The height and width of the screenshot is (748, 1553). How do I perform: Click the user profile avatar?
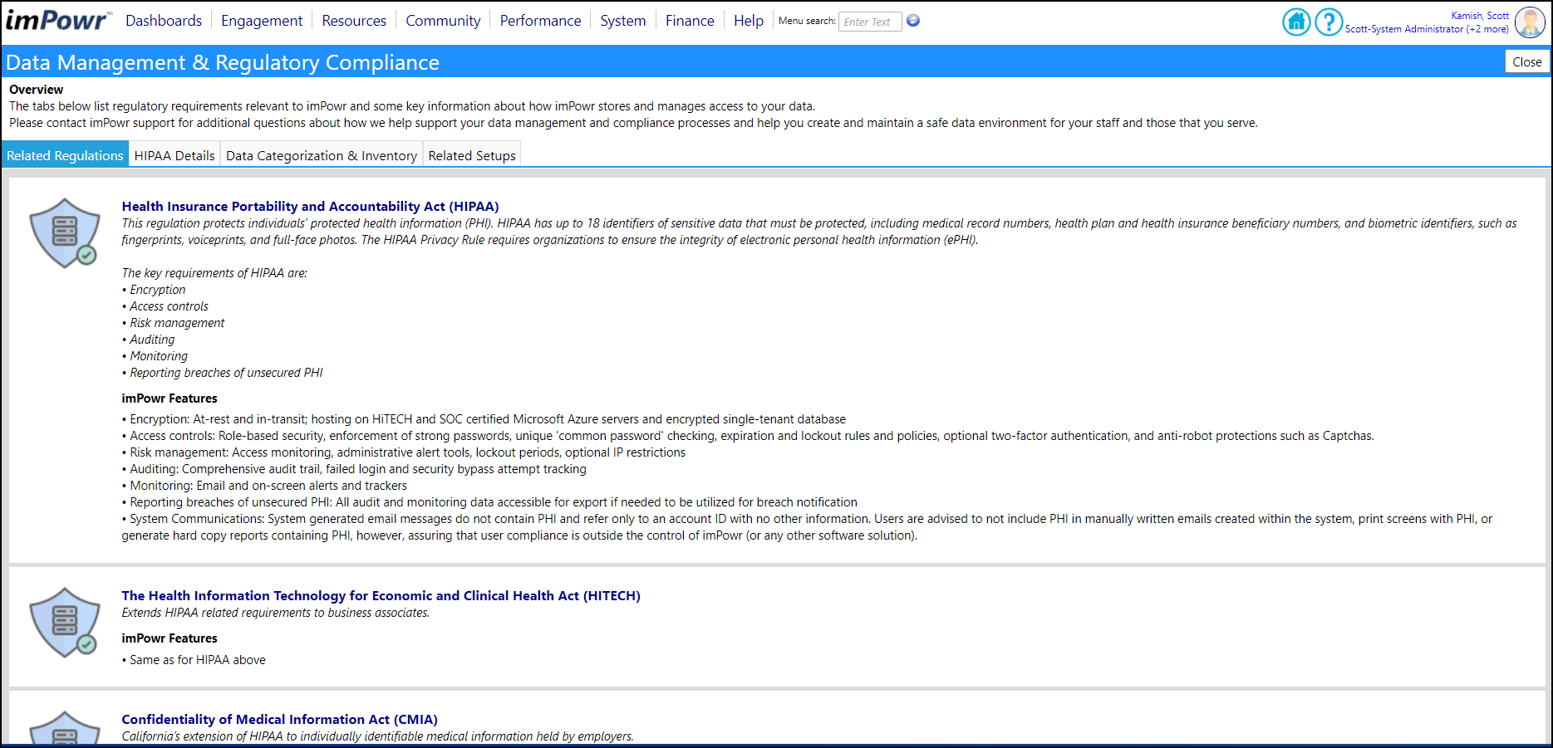(1530, 22)
